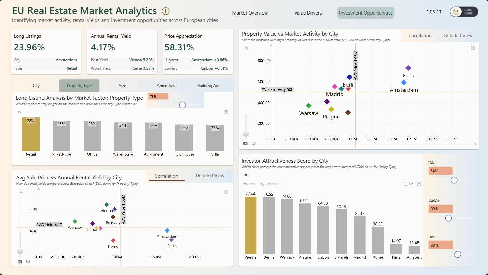
Task: Click help icon on Long Listing Analysis chart
Action: (226, 112)
